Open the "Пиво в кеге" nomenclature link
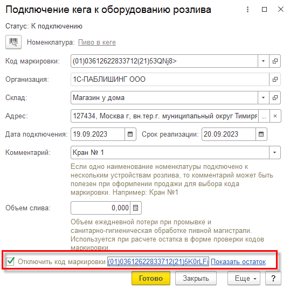 [97, 42]
